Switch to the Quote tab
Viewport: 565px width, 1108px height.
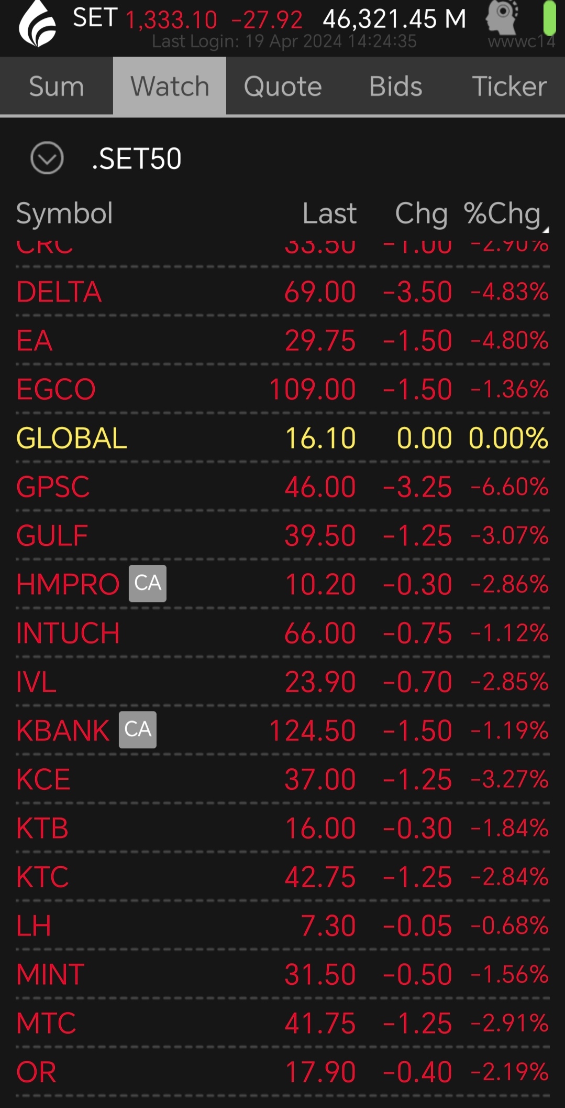(x=283, y=86)
